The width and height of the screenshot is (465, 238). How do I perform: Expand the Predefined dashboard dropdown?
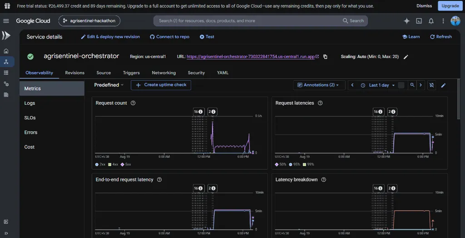(x=109, y=85)
